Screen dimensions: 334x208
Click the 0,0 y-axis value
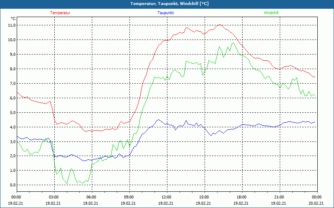point(13,185)
